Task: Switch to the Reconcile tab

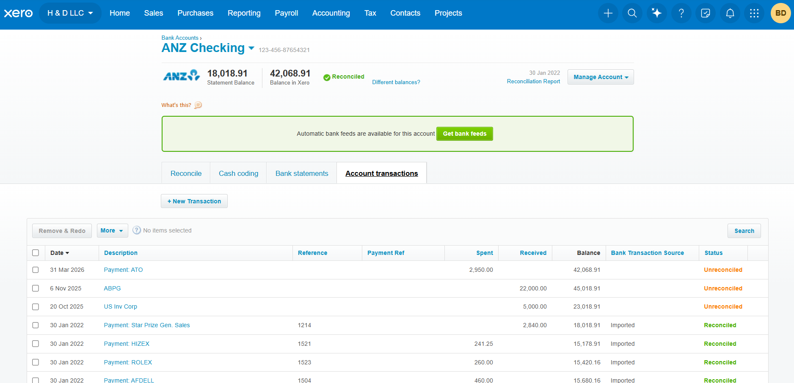Action: coord(186,173)
